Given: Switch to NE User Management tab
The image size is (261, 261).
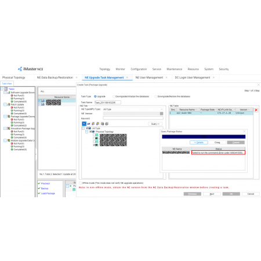Looking at the screenshot, I should pos(149,78).
